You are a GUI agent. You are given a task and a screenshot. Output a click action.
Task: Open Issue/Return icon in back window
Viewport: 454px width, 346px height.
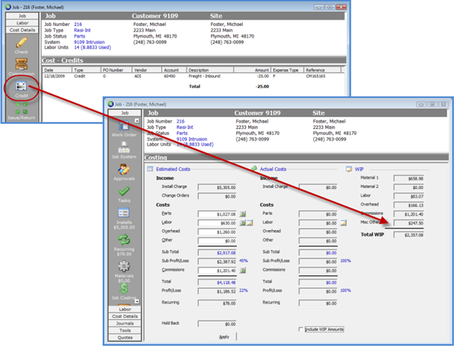pos(22,108)
